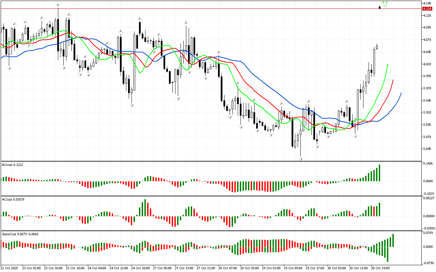Click the tallest rightmost green AOcust histogram bar

[x=379, y=173]
